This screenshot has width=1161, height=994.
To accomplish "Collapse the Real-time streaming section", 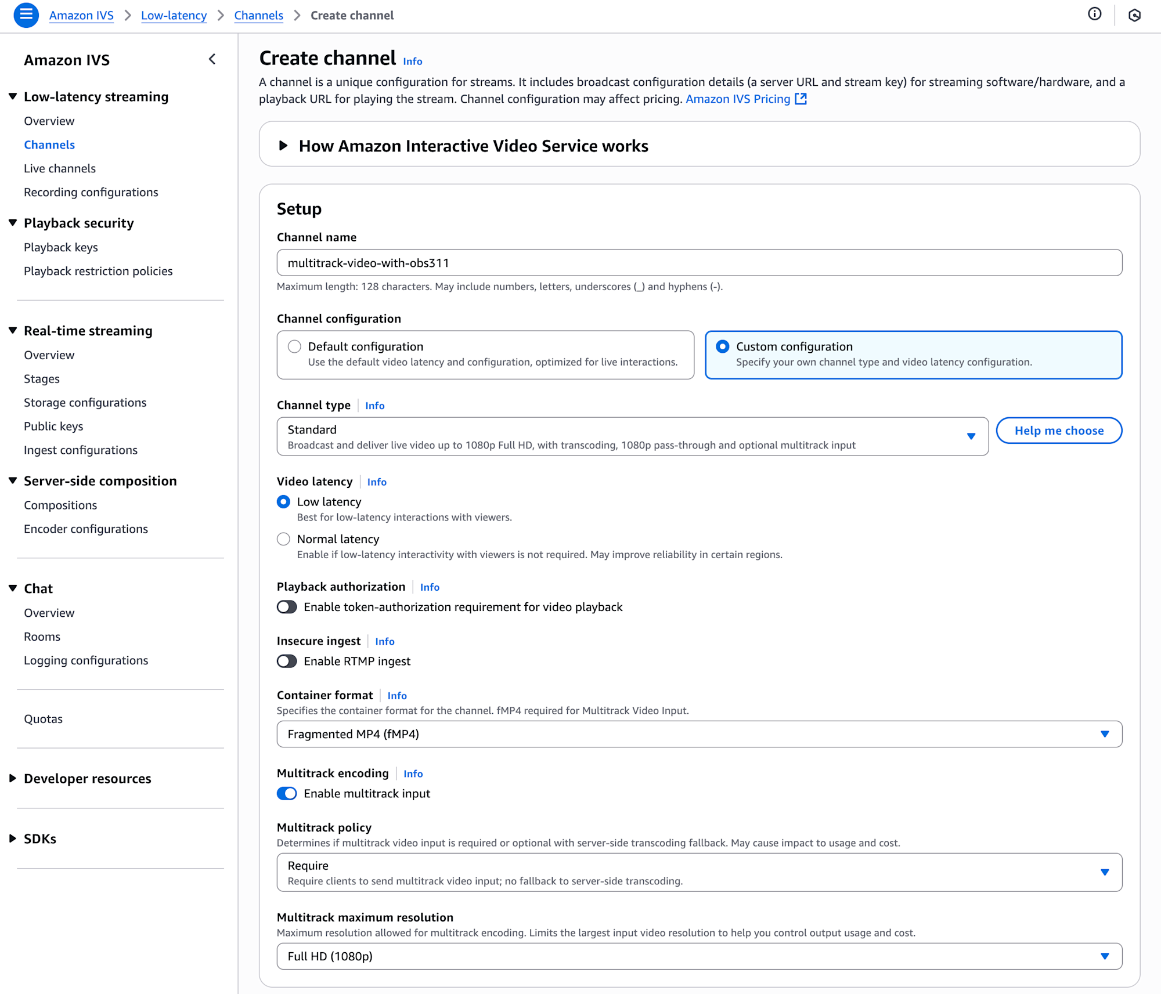I will click(x=13, y=330).
